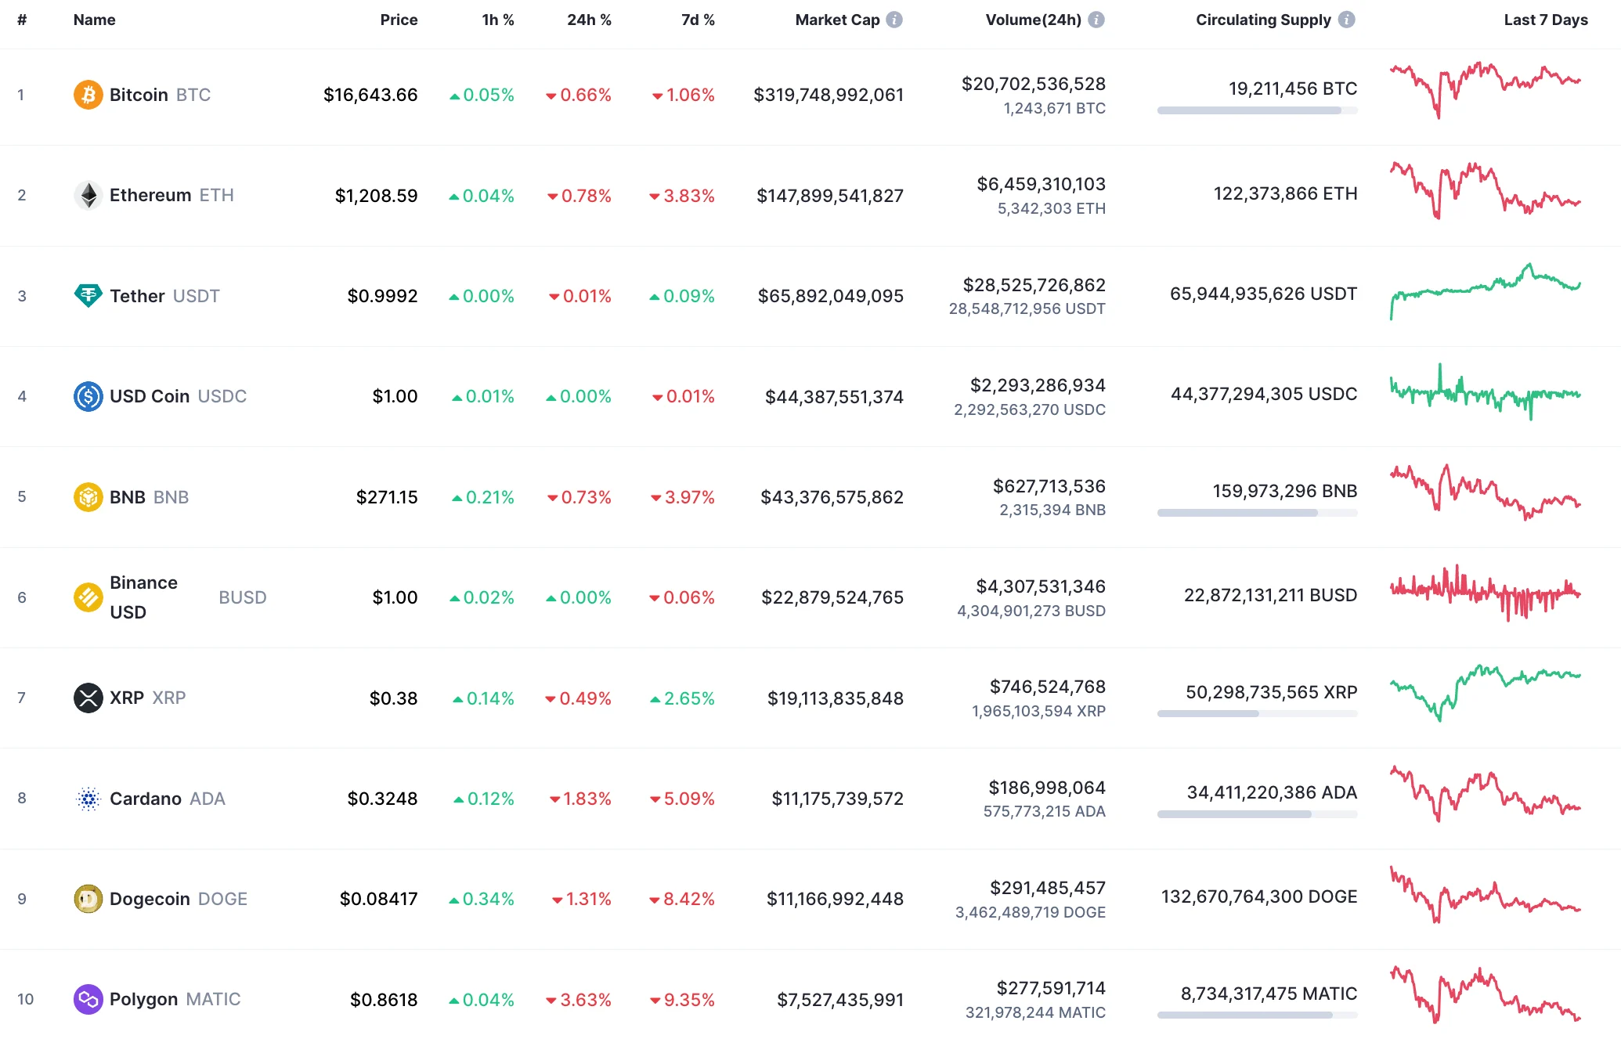Click the USD Coin logo icon

(88, 396)
